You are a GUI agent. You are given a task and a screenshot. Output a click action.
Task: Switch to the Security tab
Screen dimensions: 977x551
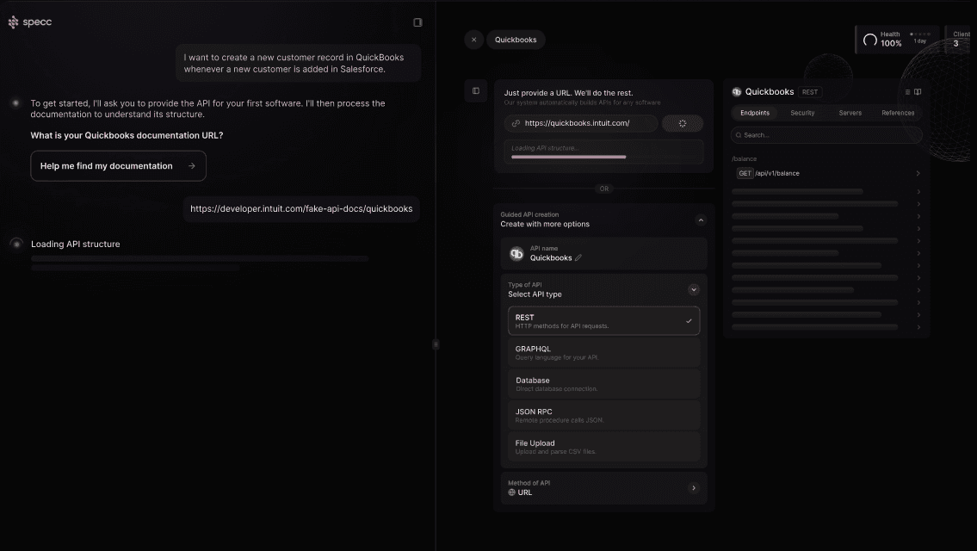click(802, 113)
